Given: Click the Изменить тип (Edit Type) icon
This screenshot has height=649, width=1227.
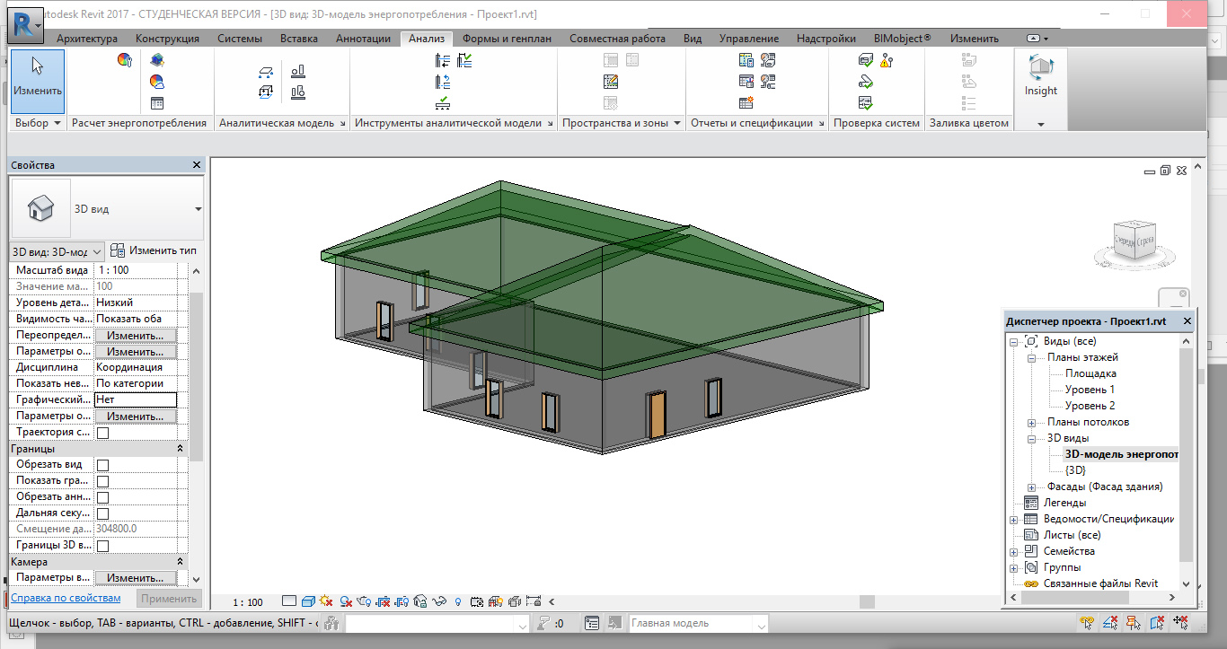Looking at the screenshot, I should point(119,250).
